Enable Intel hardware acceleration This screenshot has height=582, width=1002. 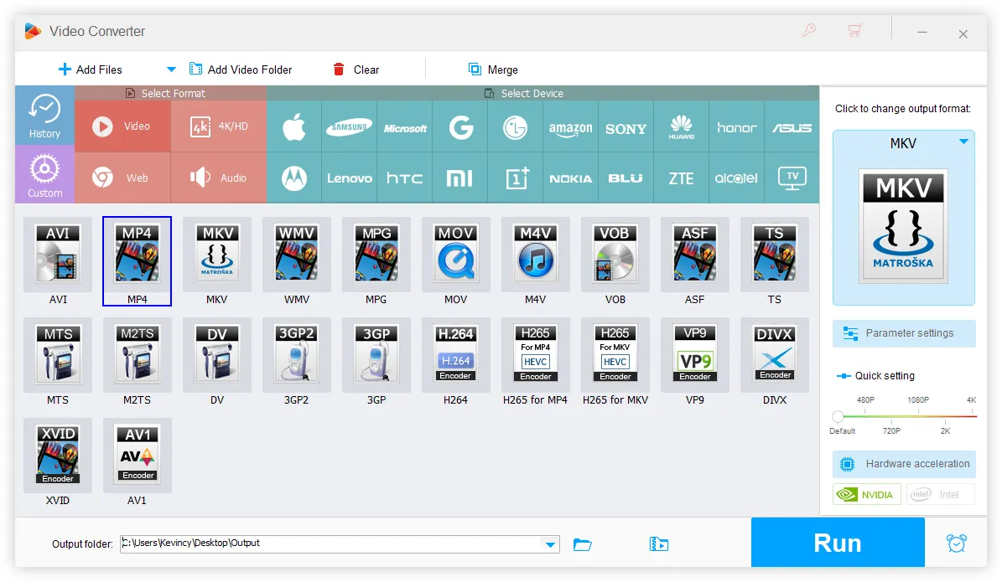[x=940, y=493]
